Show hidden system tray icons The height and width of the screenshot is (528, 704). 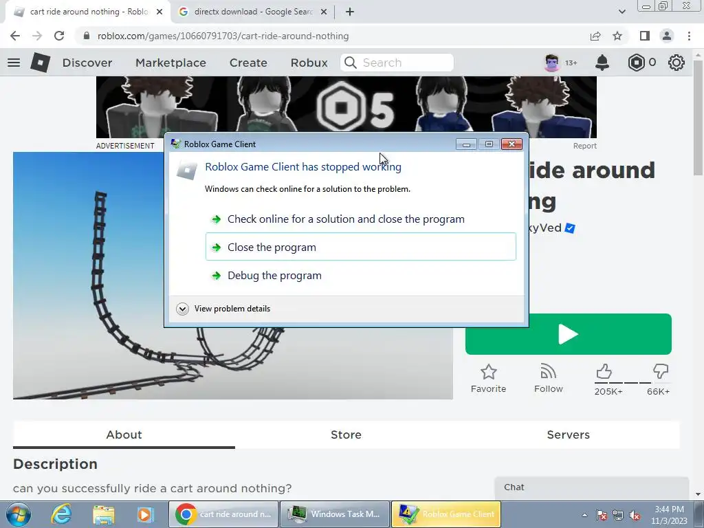tap(584, 516)
